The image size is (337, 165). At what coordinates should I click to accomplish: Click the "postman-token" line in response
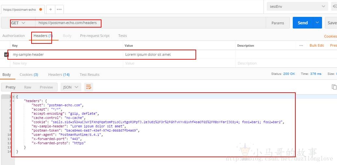coord(86,130)
